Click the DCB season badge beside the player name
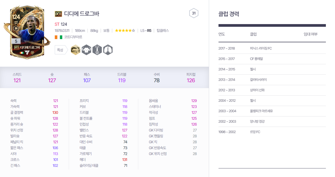Screen dimensions: 335x177 tap(58, 14)
